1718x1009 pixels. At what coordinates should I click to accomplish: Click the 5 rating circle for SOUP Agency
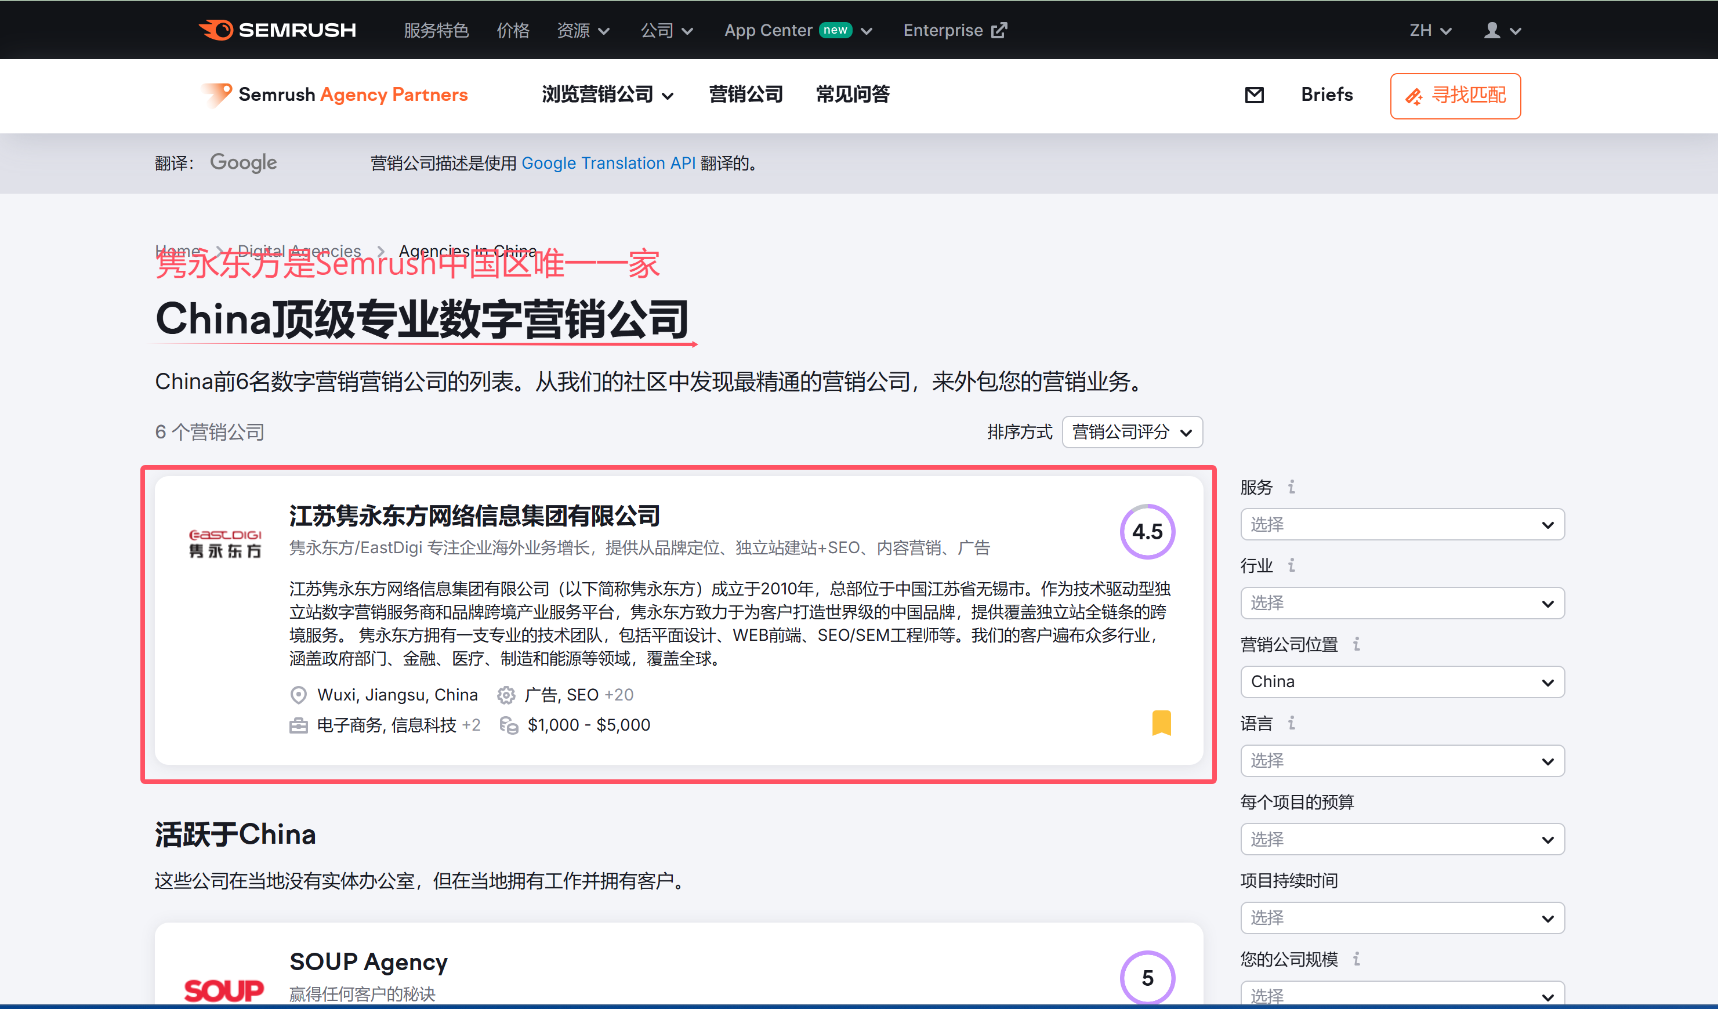point(1147,978)
